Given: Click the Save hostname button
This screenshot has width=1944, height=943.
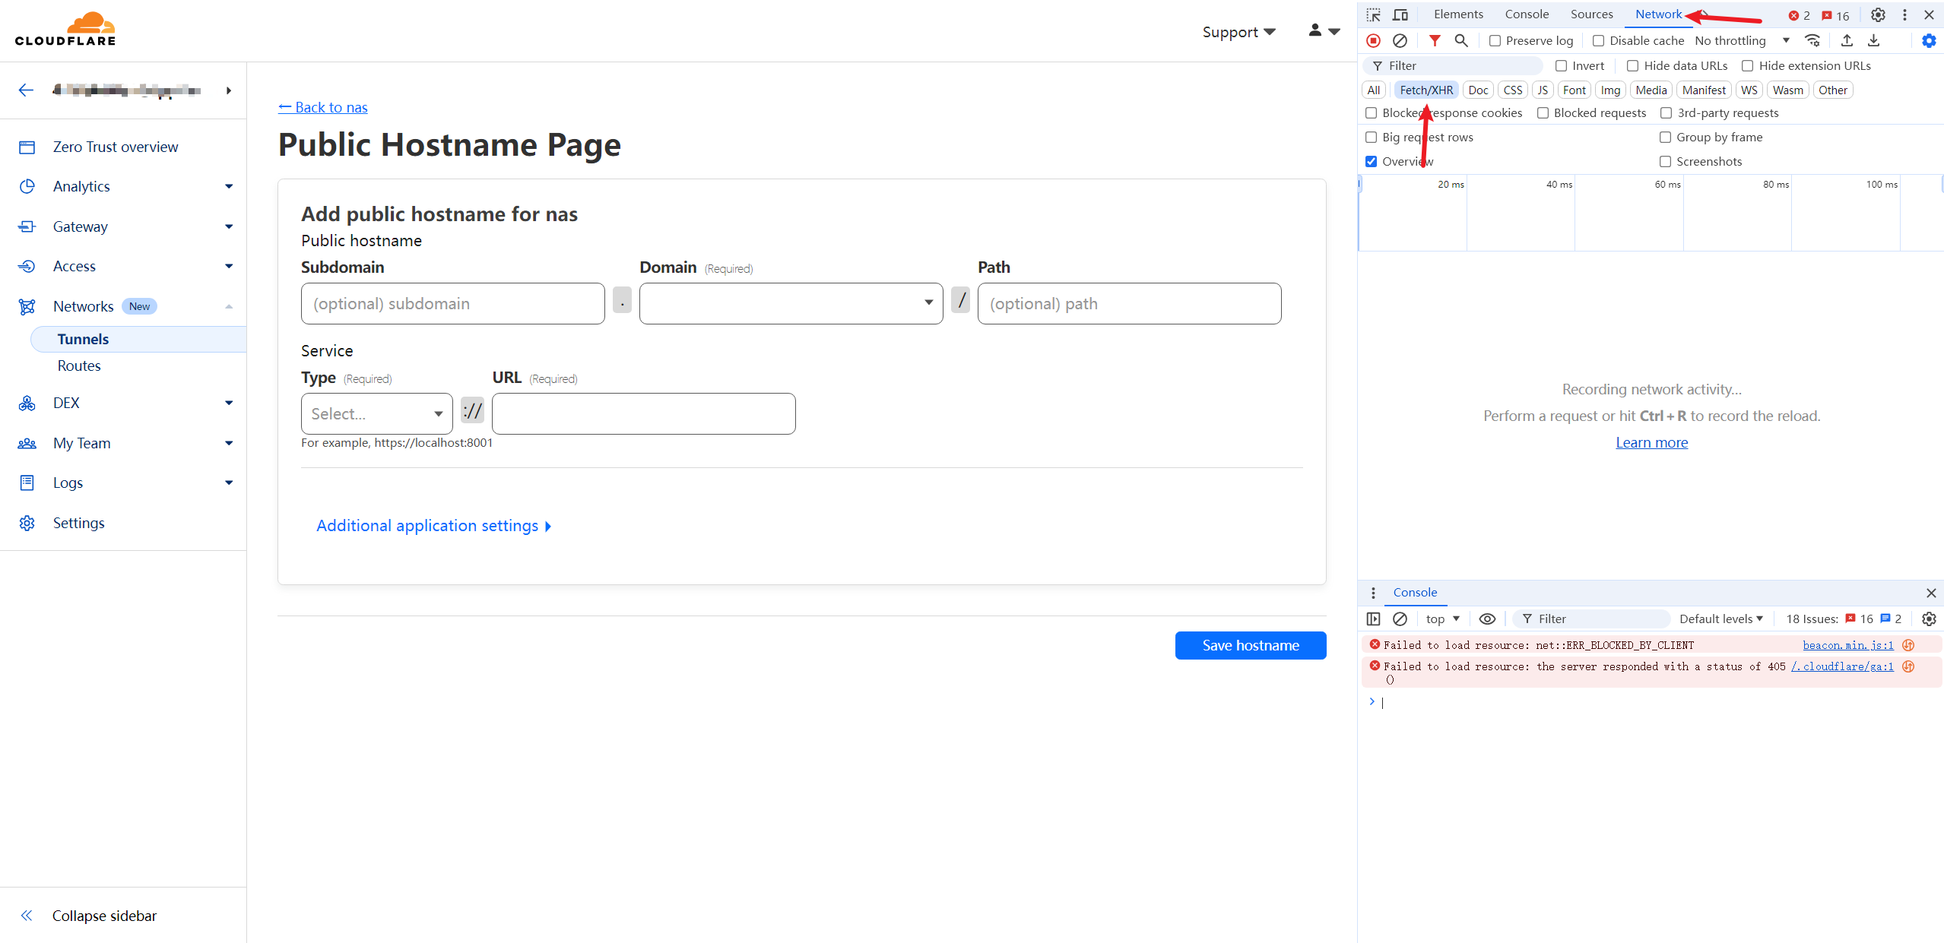Looking at the screenshot, I should tap(1250, 645).
